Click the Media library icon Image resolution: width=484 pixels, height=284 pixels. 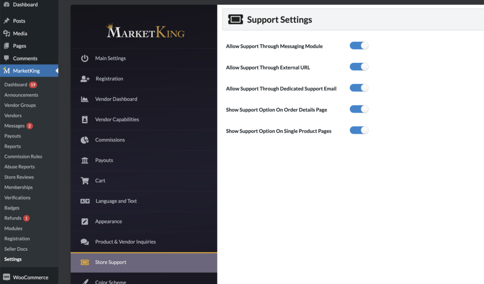pyautogui.click(x=7, y=34)
